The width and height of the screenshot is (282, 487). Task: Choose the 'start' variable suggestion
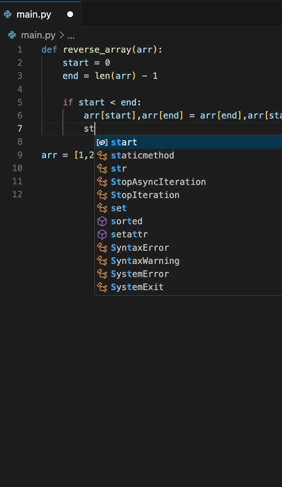point(188,142)
